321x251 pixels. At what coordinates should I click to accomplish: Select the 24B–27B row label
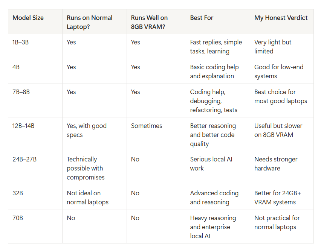coord(24,159)
